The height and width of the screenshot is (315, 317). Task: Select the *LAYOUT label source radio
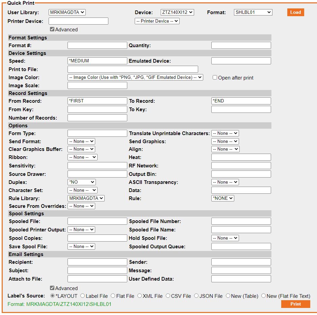[52, 295]
